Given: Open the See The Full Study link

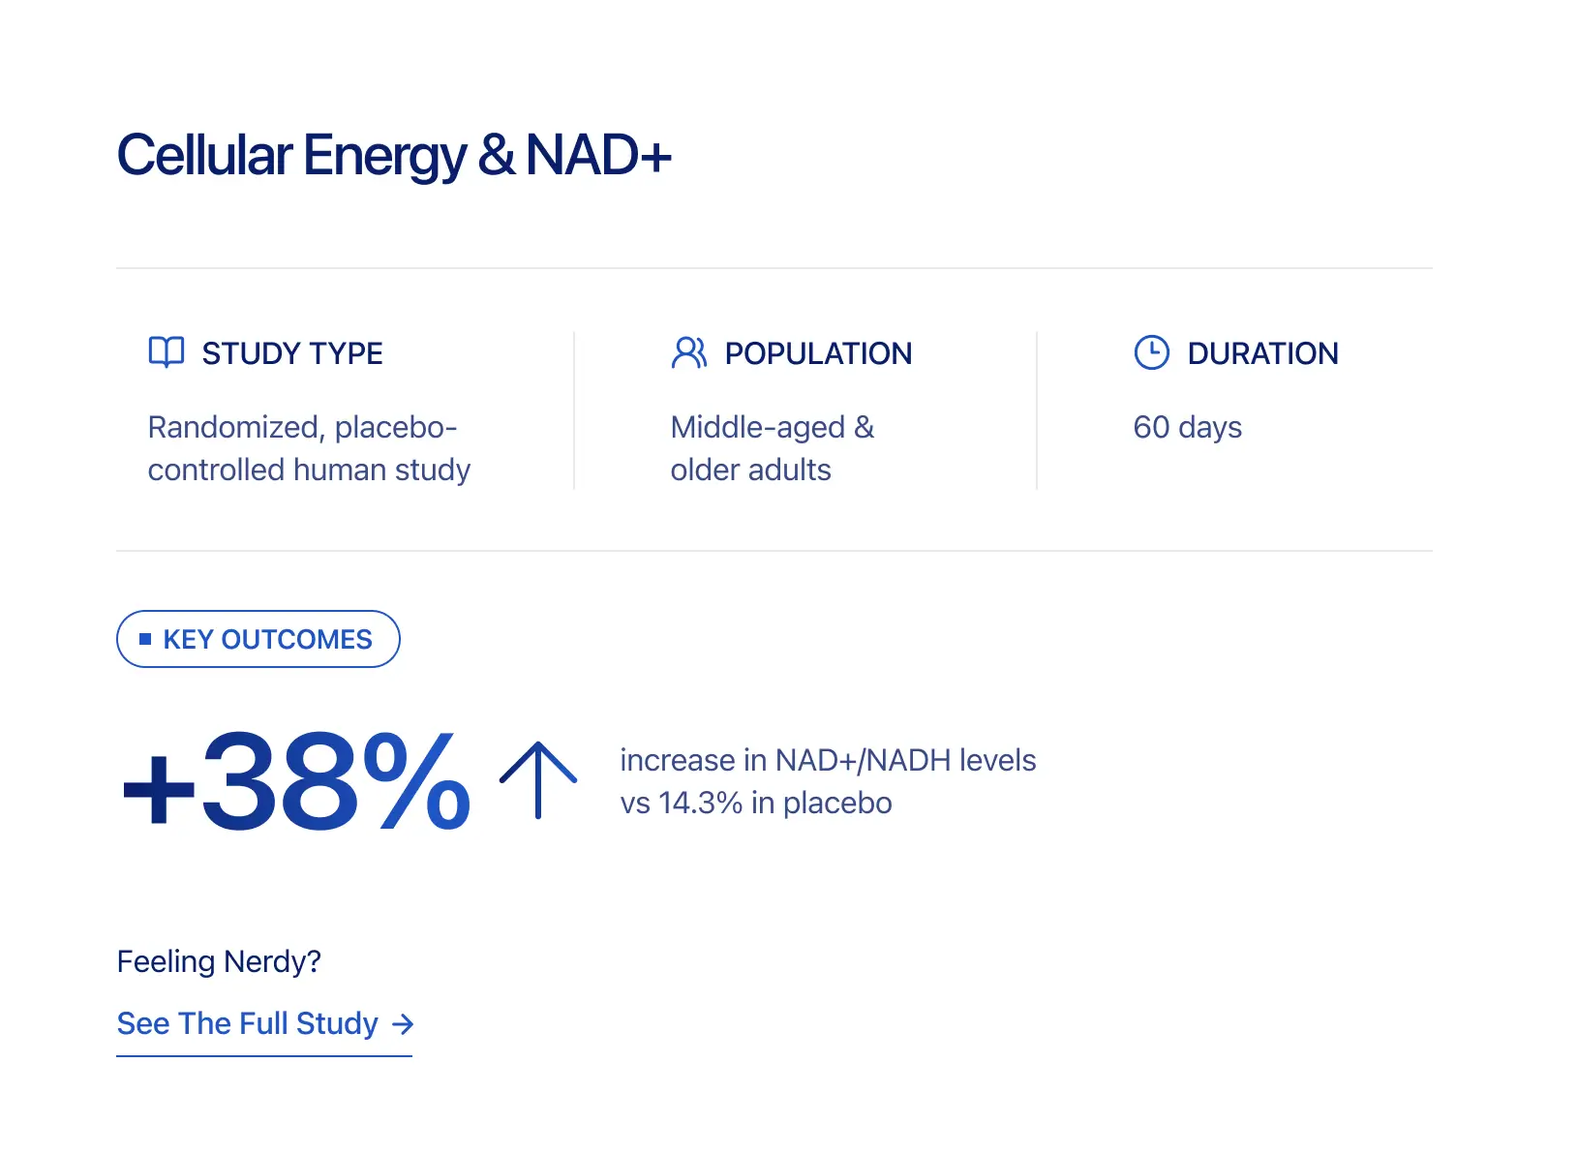Looking at the screenshot, I should [248, 1023].
